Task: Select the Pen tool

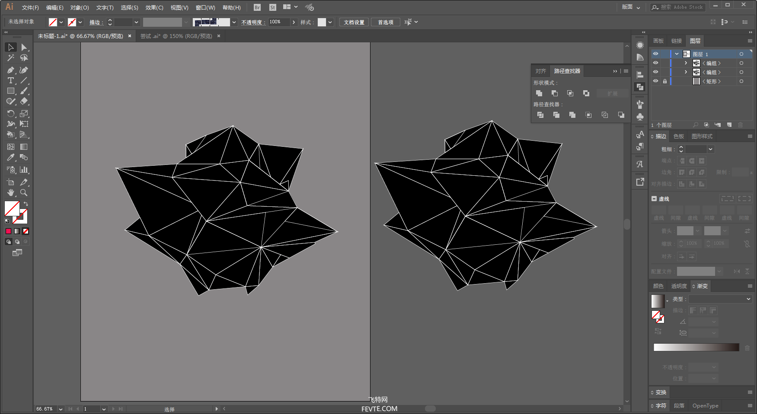Action: (11, 70)
